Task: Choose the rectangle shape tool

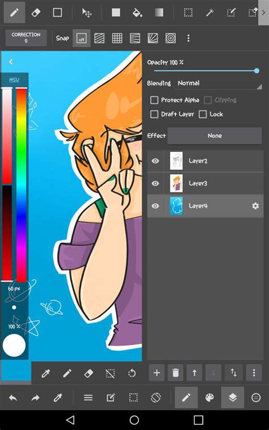Action: 57,12
